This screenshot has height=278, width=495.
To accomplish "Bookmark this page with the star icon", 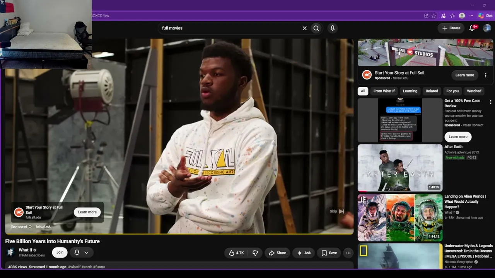I will pos(434,16).
